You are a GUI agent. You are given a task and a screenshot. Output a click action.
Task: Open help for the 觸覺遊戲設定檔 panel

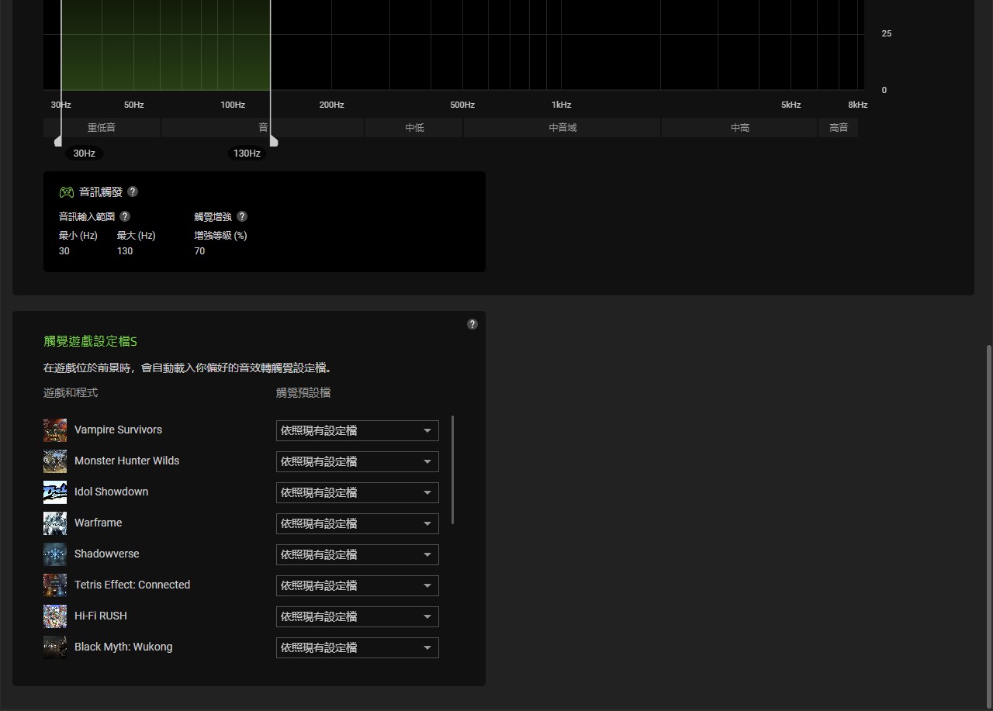(x=472, y=324)
